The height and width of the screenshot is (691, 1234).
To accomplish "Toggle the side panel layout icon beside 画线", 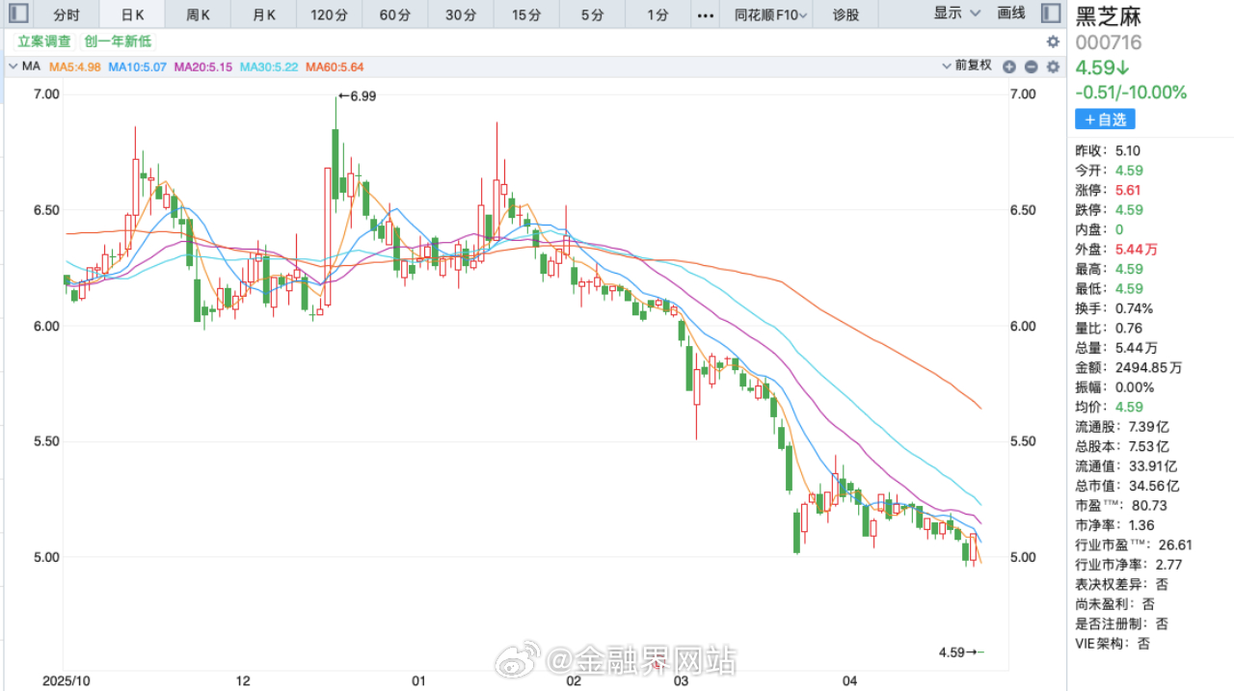I will pyautogui.click(x=1050, y=13).
